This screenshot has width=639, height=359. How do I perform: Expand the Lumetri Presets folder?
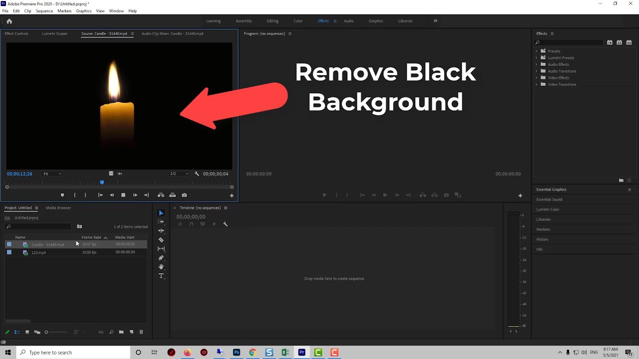(537, 58)
